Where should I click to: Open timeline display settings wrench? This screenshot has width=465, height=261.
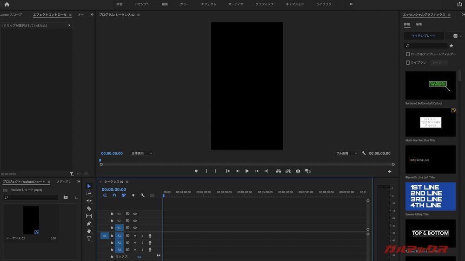(143, 195)
